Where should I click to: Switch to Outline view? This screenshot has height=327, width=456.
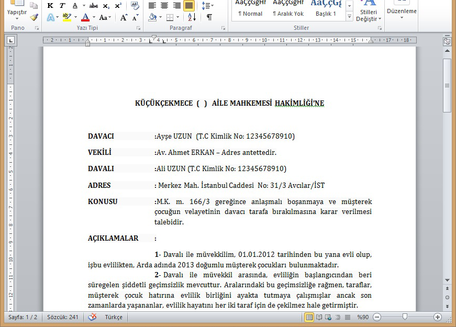tap(338, 317)
